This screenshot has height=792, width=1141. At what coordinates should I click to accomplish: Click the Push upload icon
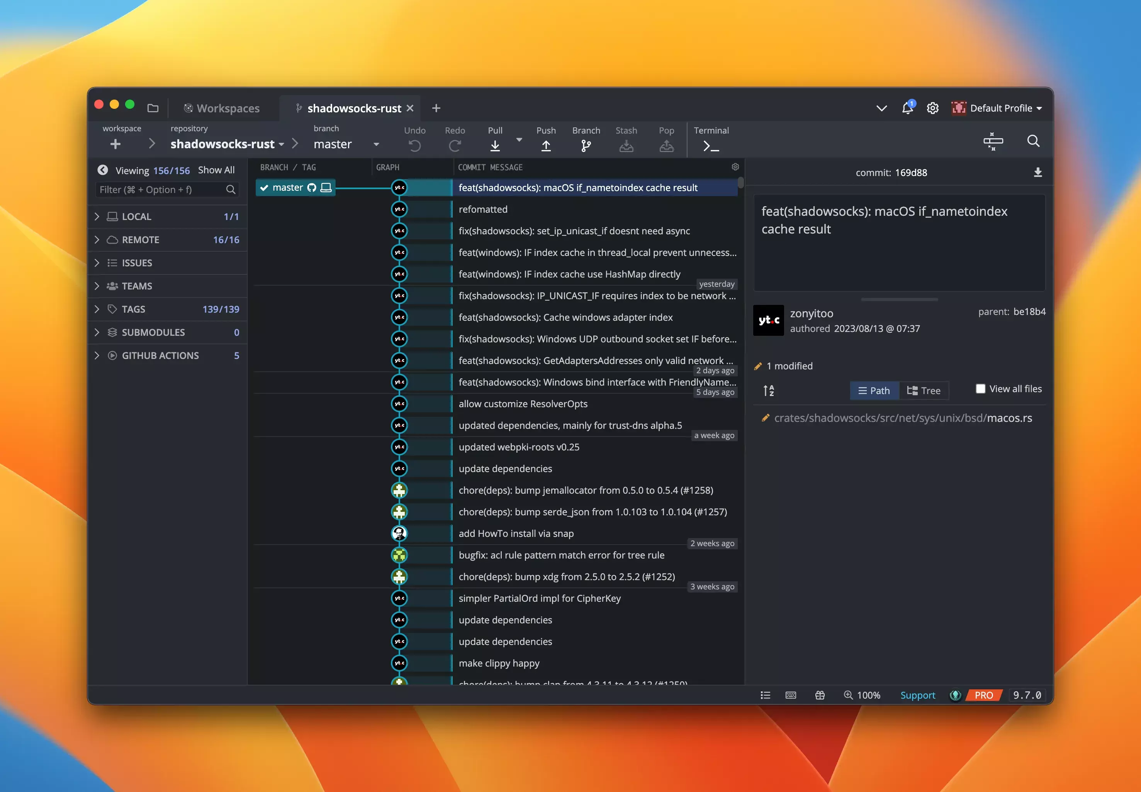(546, 146)
